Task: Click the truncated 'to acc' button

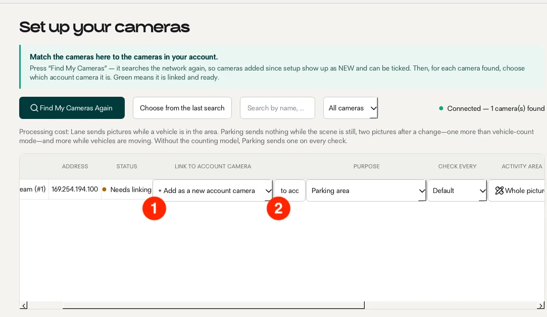Action: 289,191
